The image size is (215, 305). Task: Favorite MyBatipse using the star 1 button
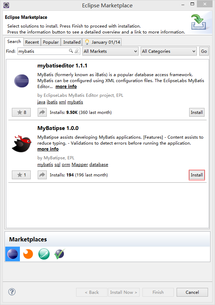pos(21,175)
